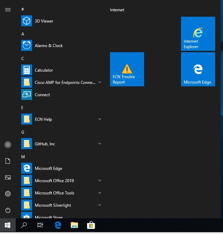Expand the Microsoft Office Tools chevron
Screen dimensions: 223x234
(100, 193)
